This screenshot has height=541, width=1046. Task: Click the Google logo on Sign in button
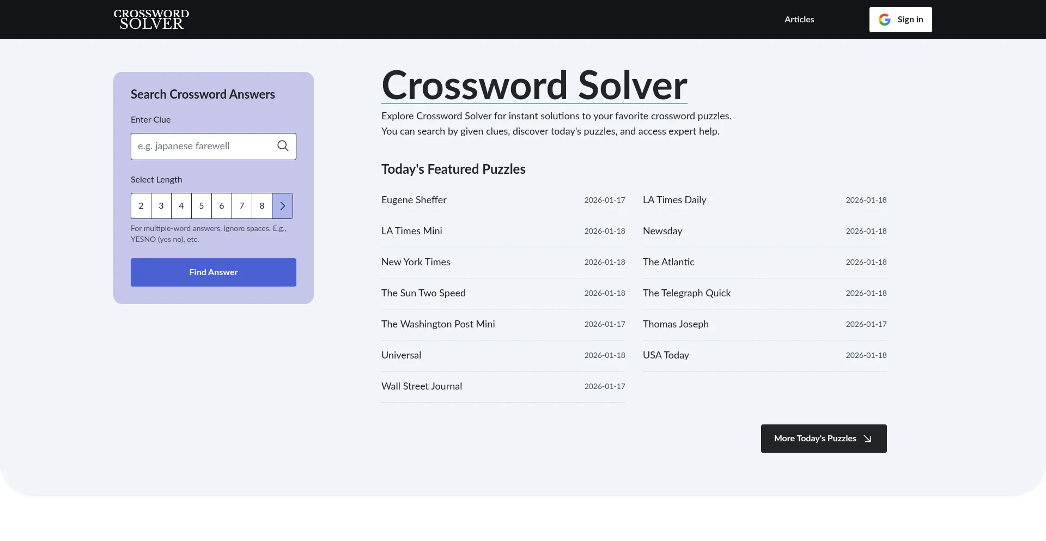click(884, 19)
